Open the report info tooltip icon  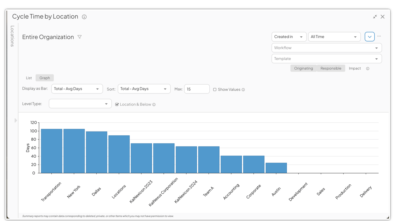point(84,17)
